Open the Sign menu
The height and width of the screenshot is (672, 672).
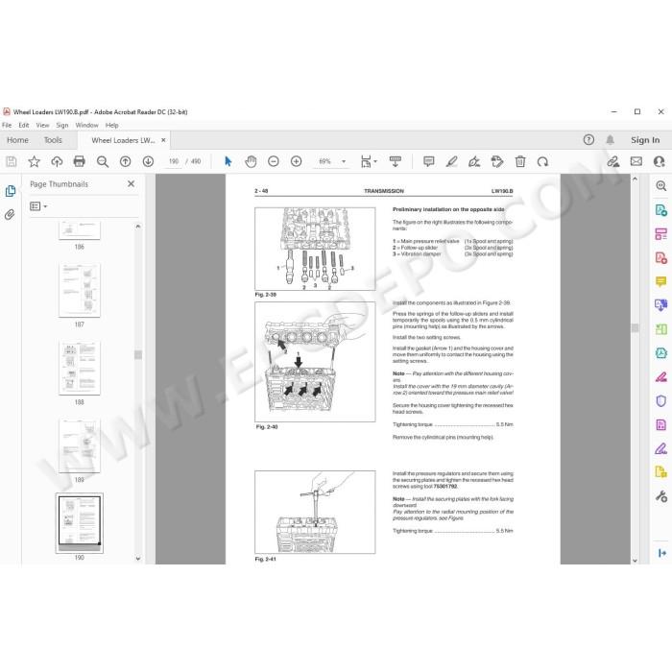62,125
